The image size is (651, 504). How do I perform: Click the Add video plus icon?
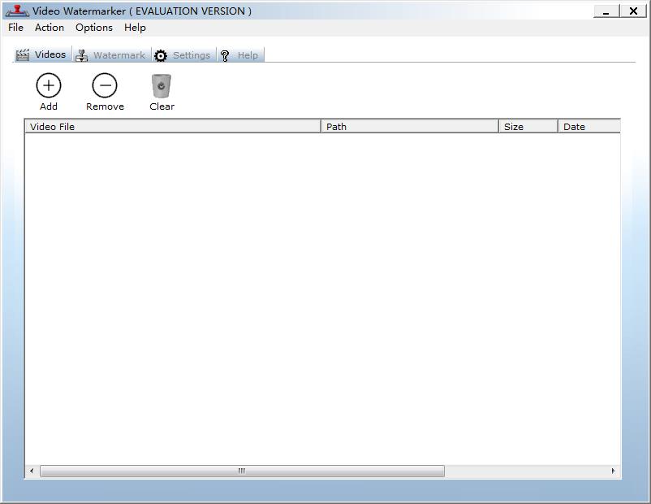[x=49, y=85]
